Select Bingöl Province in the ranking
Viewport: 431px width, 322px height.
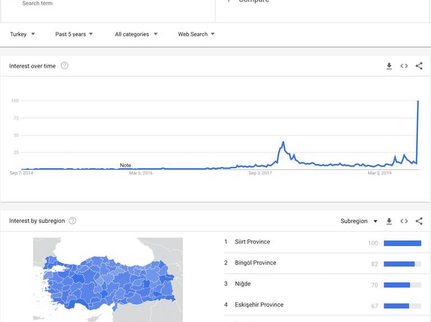pyautogui.click(x=255, y=263)
